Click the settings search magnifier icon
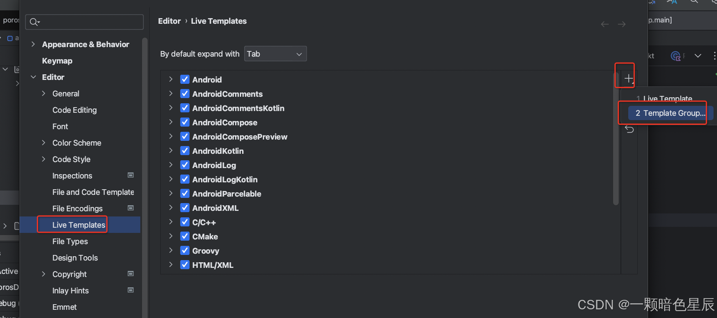Image resolution: width=717 pixels, height=318 pixels. 34,22
